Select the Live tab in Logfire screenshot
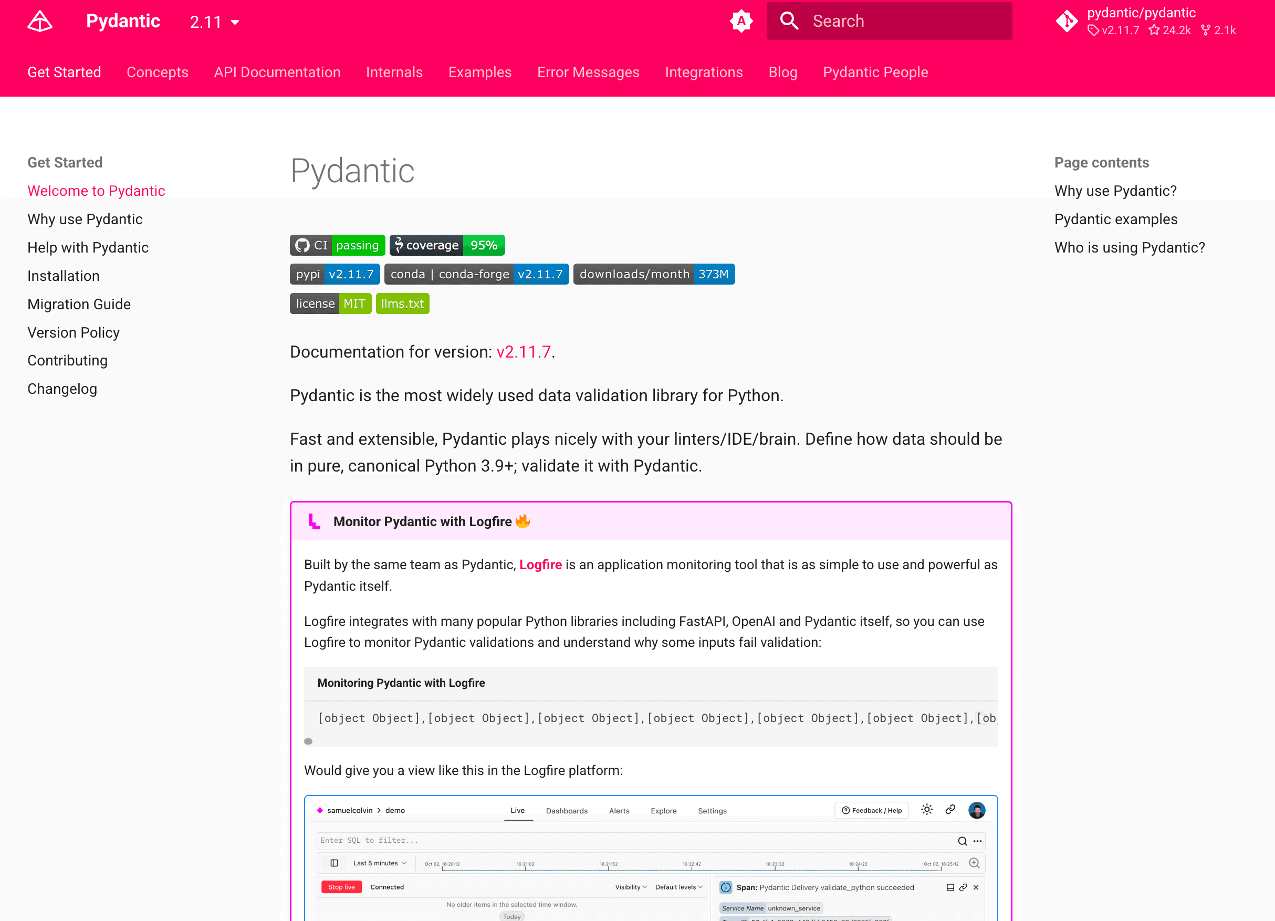This screenshot has width=1275, height=921. [x=518, y=810]
